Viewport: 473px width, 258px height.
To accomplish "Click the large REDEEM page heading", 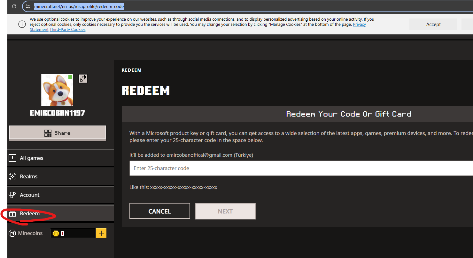I will pos(146,91).
